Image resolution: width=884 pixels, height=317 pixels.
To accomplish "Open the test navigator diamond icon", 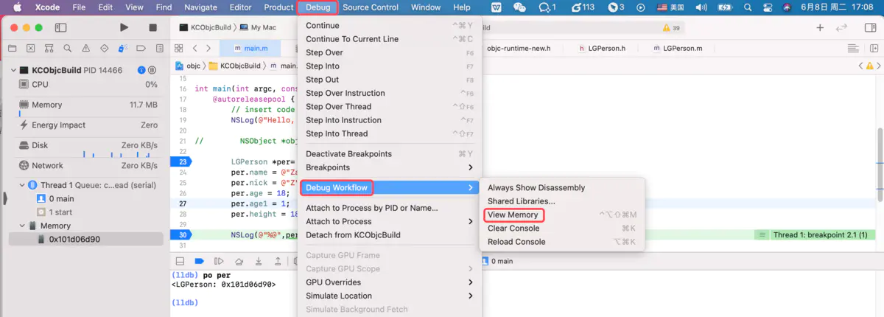I will tap(104, 48).
